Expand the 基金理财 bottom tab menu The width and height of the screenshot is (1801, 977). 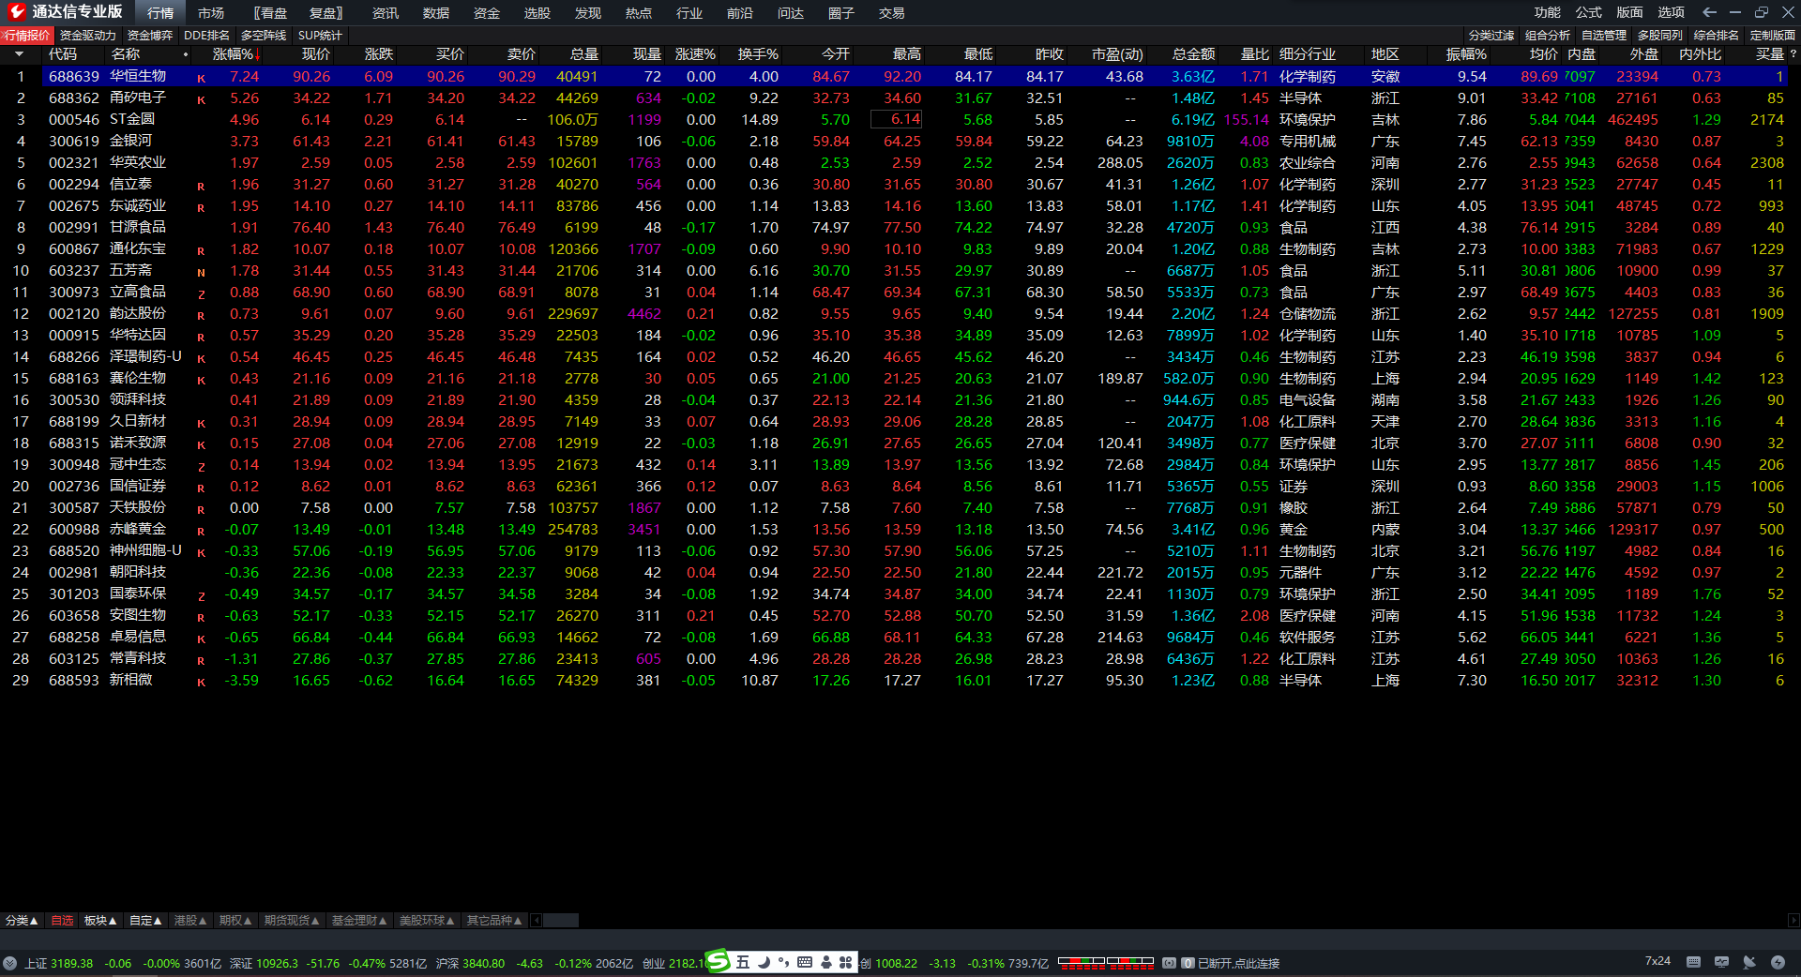pyautogui.click(x=359, y=921)
